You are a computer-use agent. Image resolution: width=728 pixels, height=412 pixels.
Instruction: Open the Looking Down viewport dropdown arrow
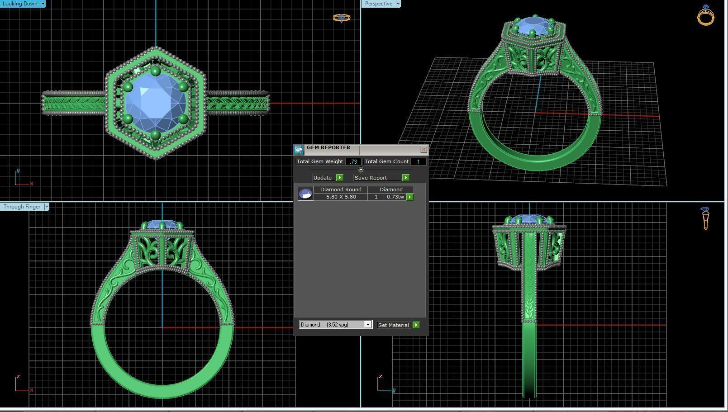pyautogui.click(x=43, y=4)
